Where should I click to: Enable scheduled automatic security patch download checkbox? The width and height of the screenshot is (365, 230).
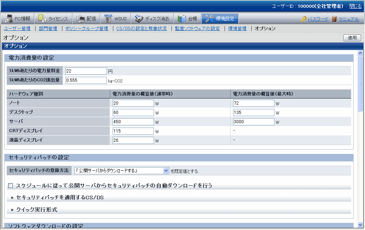click(x=10, y=185)
